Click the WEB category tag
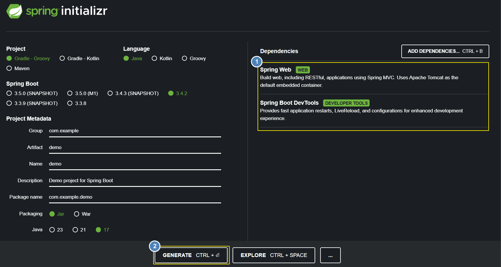This screenshot has height=267, width=501. coord(303,70)
